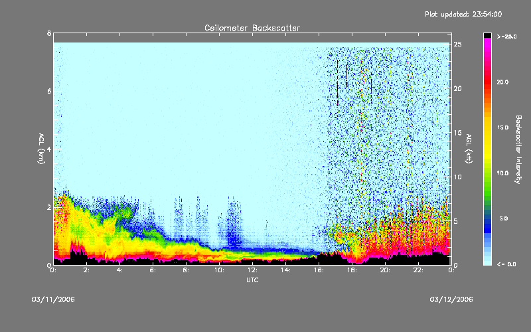This screenshot has height=332, width=531.
Task: Click the "5" tick on the kft axis
Action: click(x=456, y=221)
